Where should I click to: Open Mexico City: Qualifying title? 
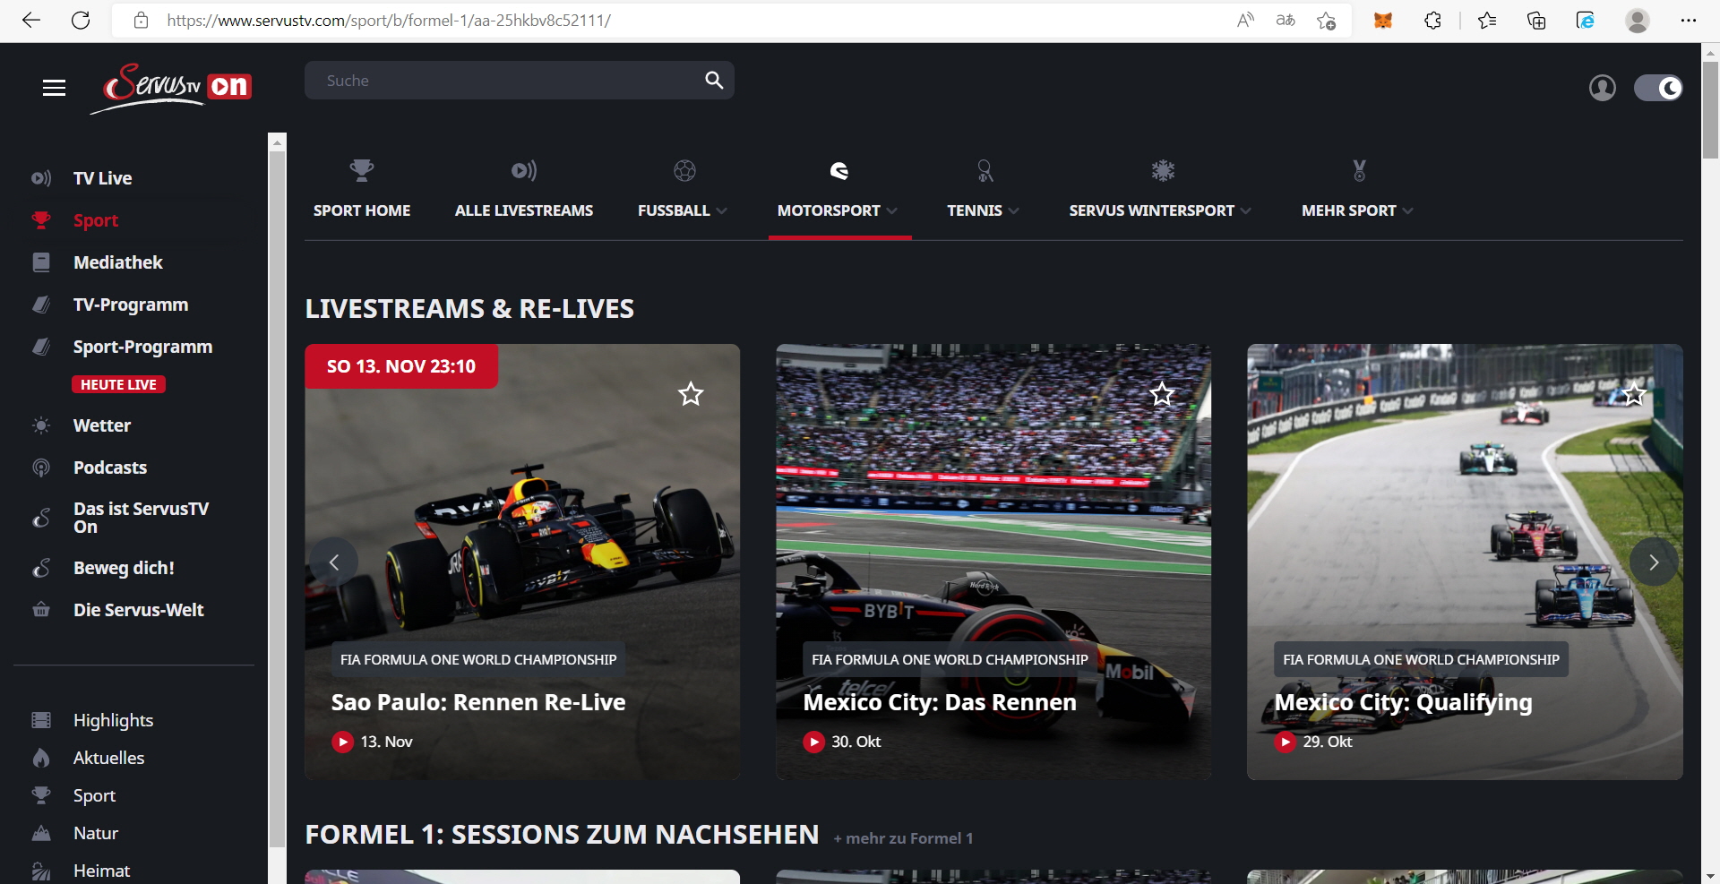click(x=1403, y=703)
